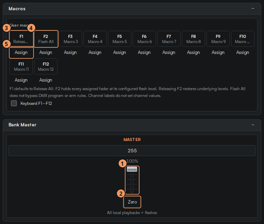The width and height of the screenshot is (264, 224).
Task: Click Assign under F12 Macro 12
Action: pos(46,80)
